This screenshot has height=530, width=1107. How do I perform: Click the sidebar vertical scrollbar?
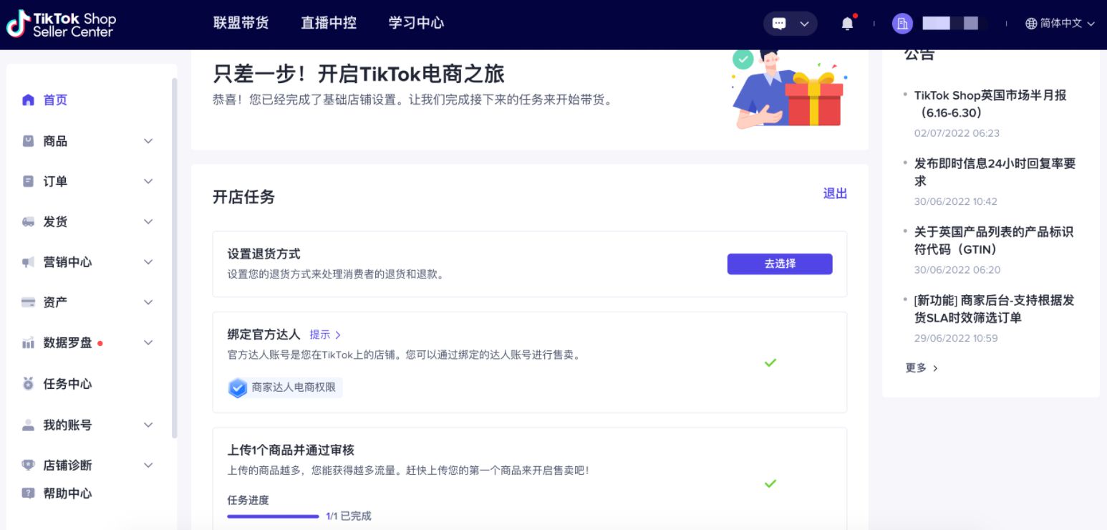174,258
